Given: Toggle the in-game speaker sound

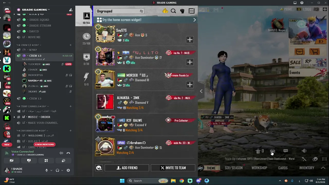Looking at the screenshot, I should click(304, 151).
